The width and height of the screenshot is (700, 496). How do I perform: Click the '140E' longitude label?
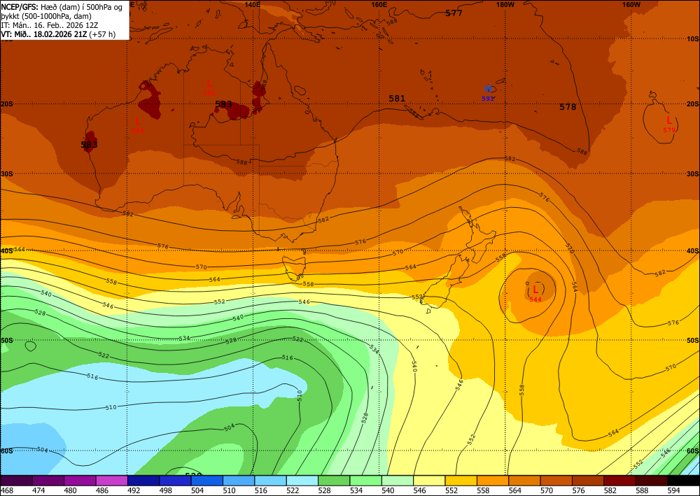click(253, 4)
